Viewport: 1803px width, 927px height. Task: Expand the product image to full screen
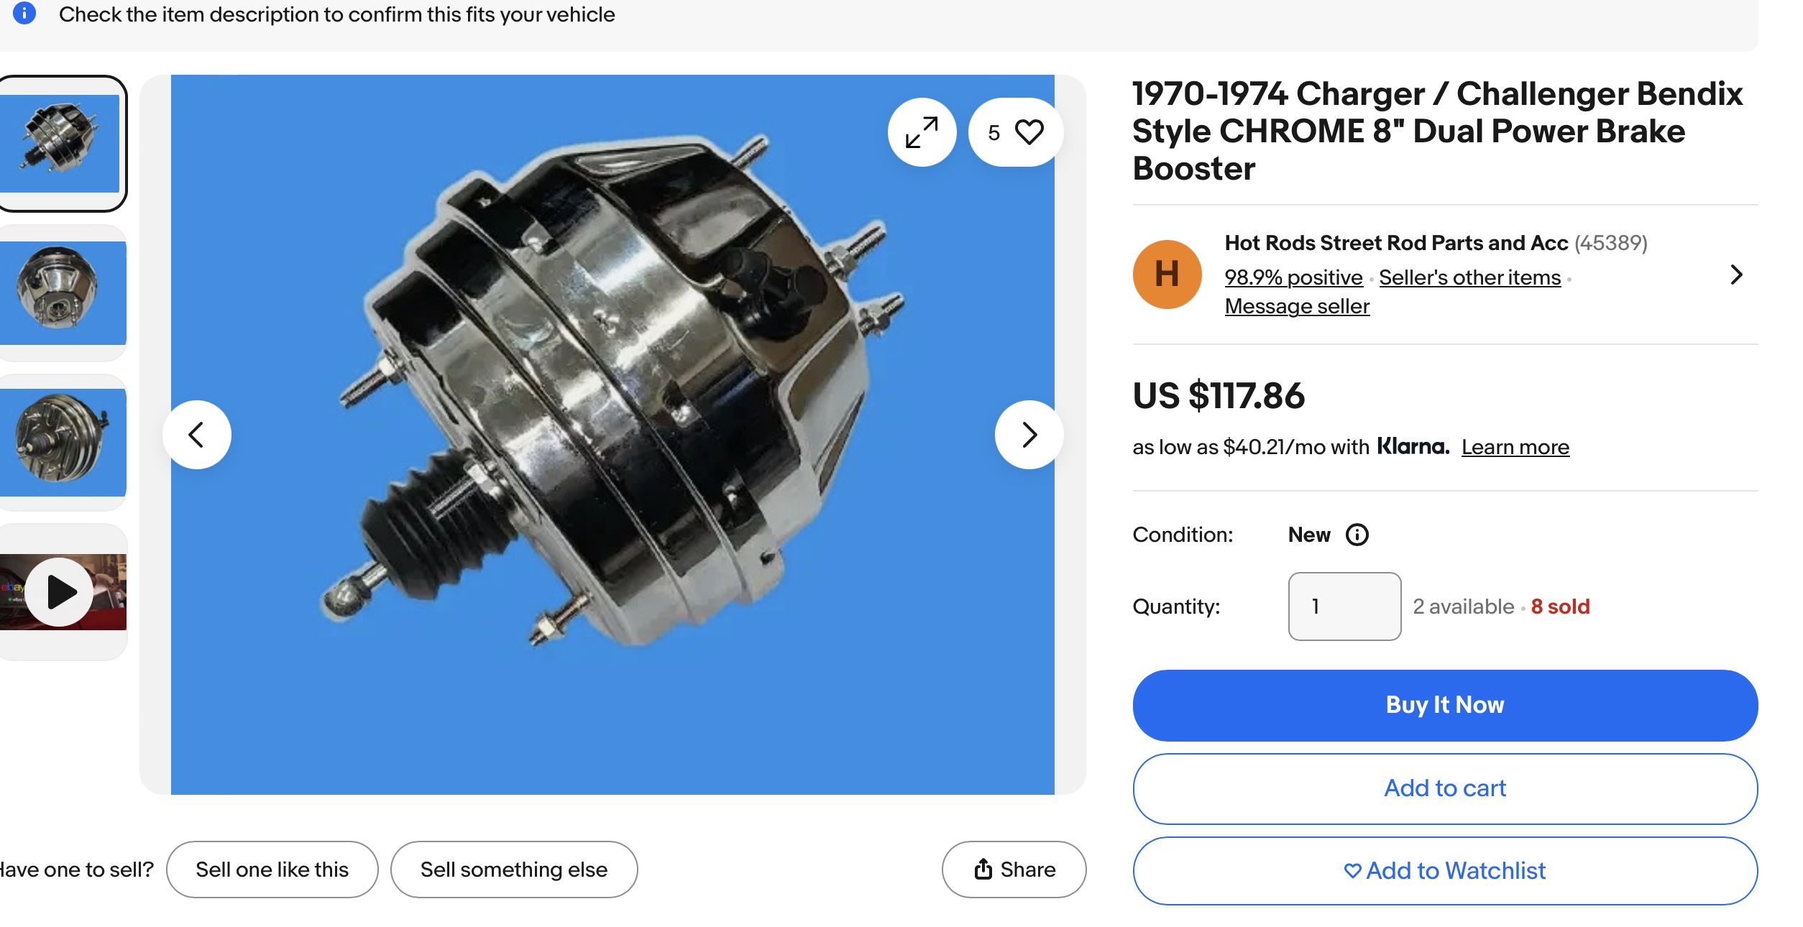click(x=922, y=132)
